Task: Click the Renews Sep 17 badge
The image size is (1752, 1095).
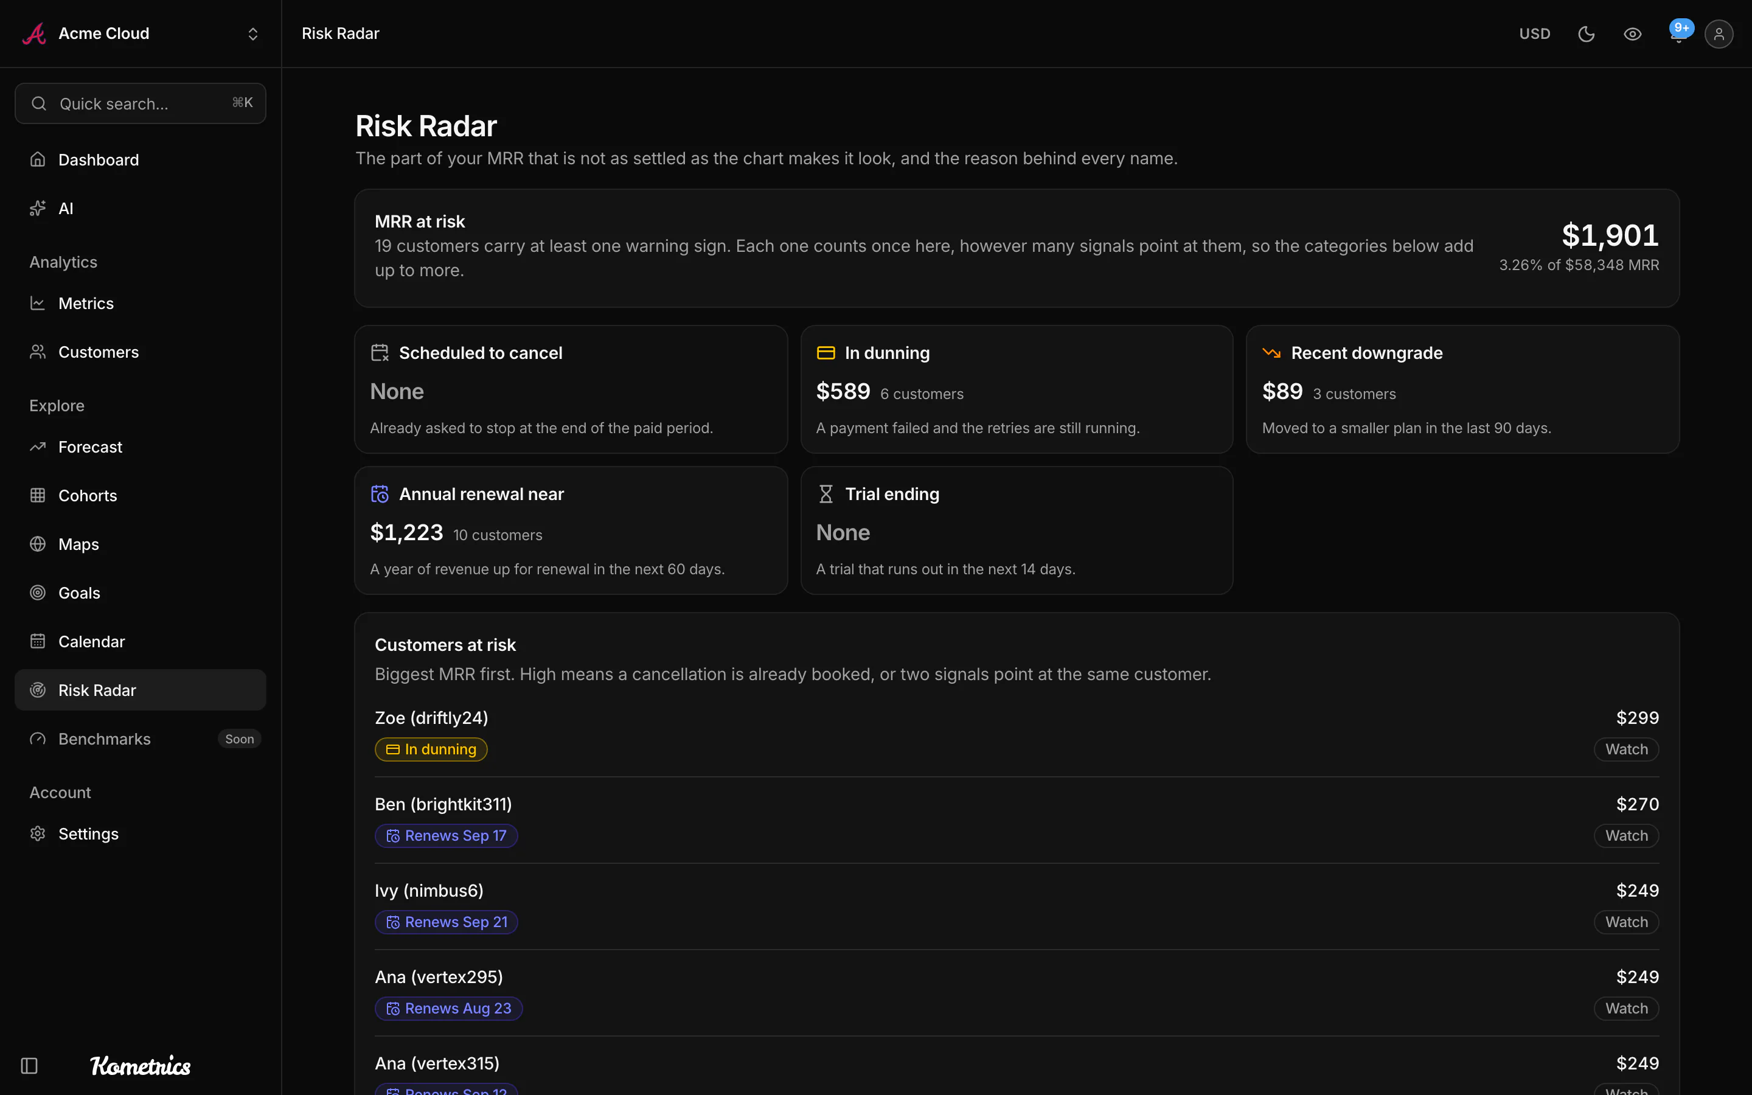Action: [446, 836]
